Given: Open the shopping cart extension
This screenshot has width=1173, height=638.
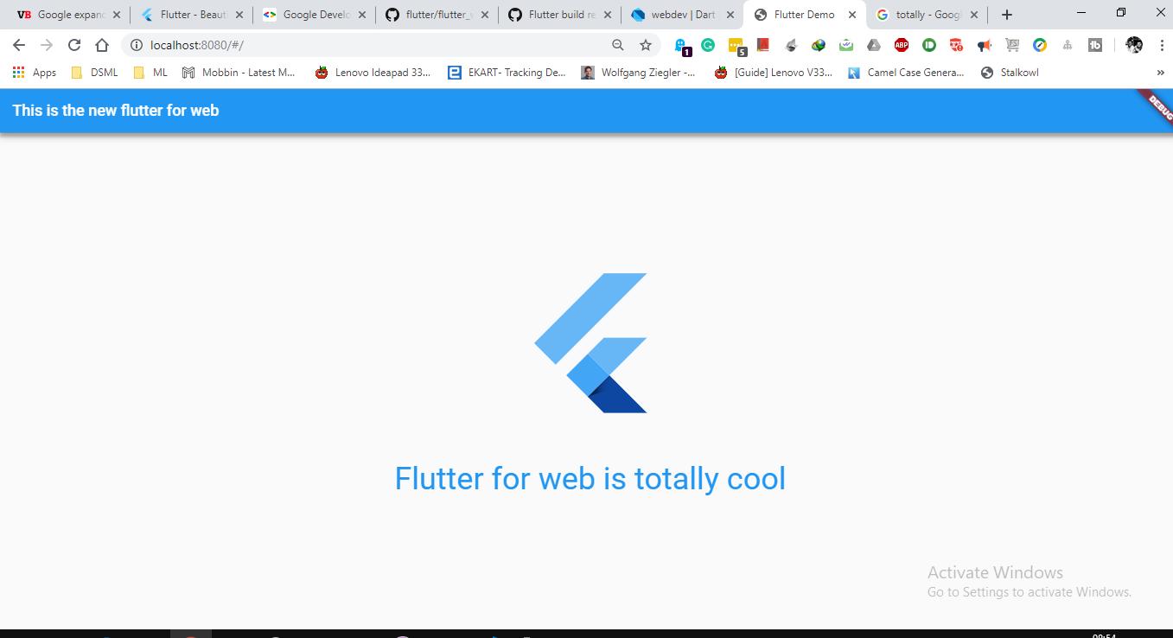Looking at the screenshot, I should click(1012, 45).
